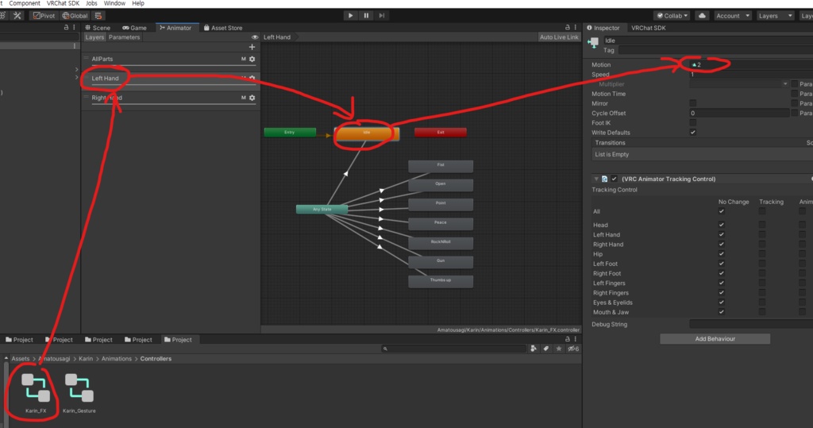This screenshot has width=813, height=428.
Task: Switch to the Game tab
Action: (x=134, y=28)
